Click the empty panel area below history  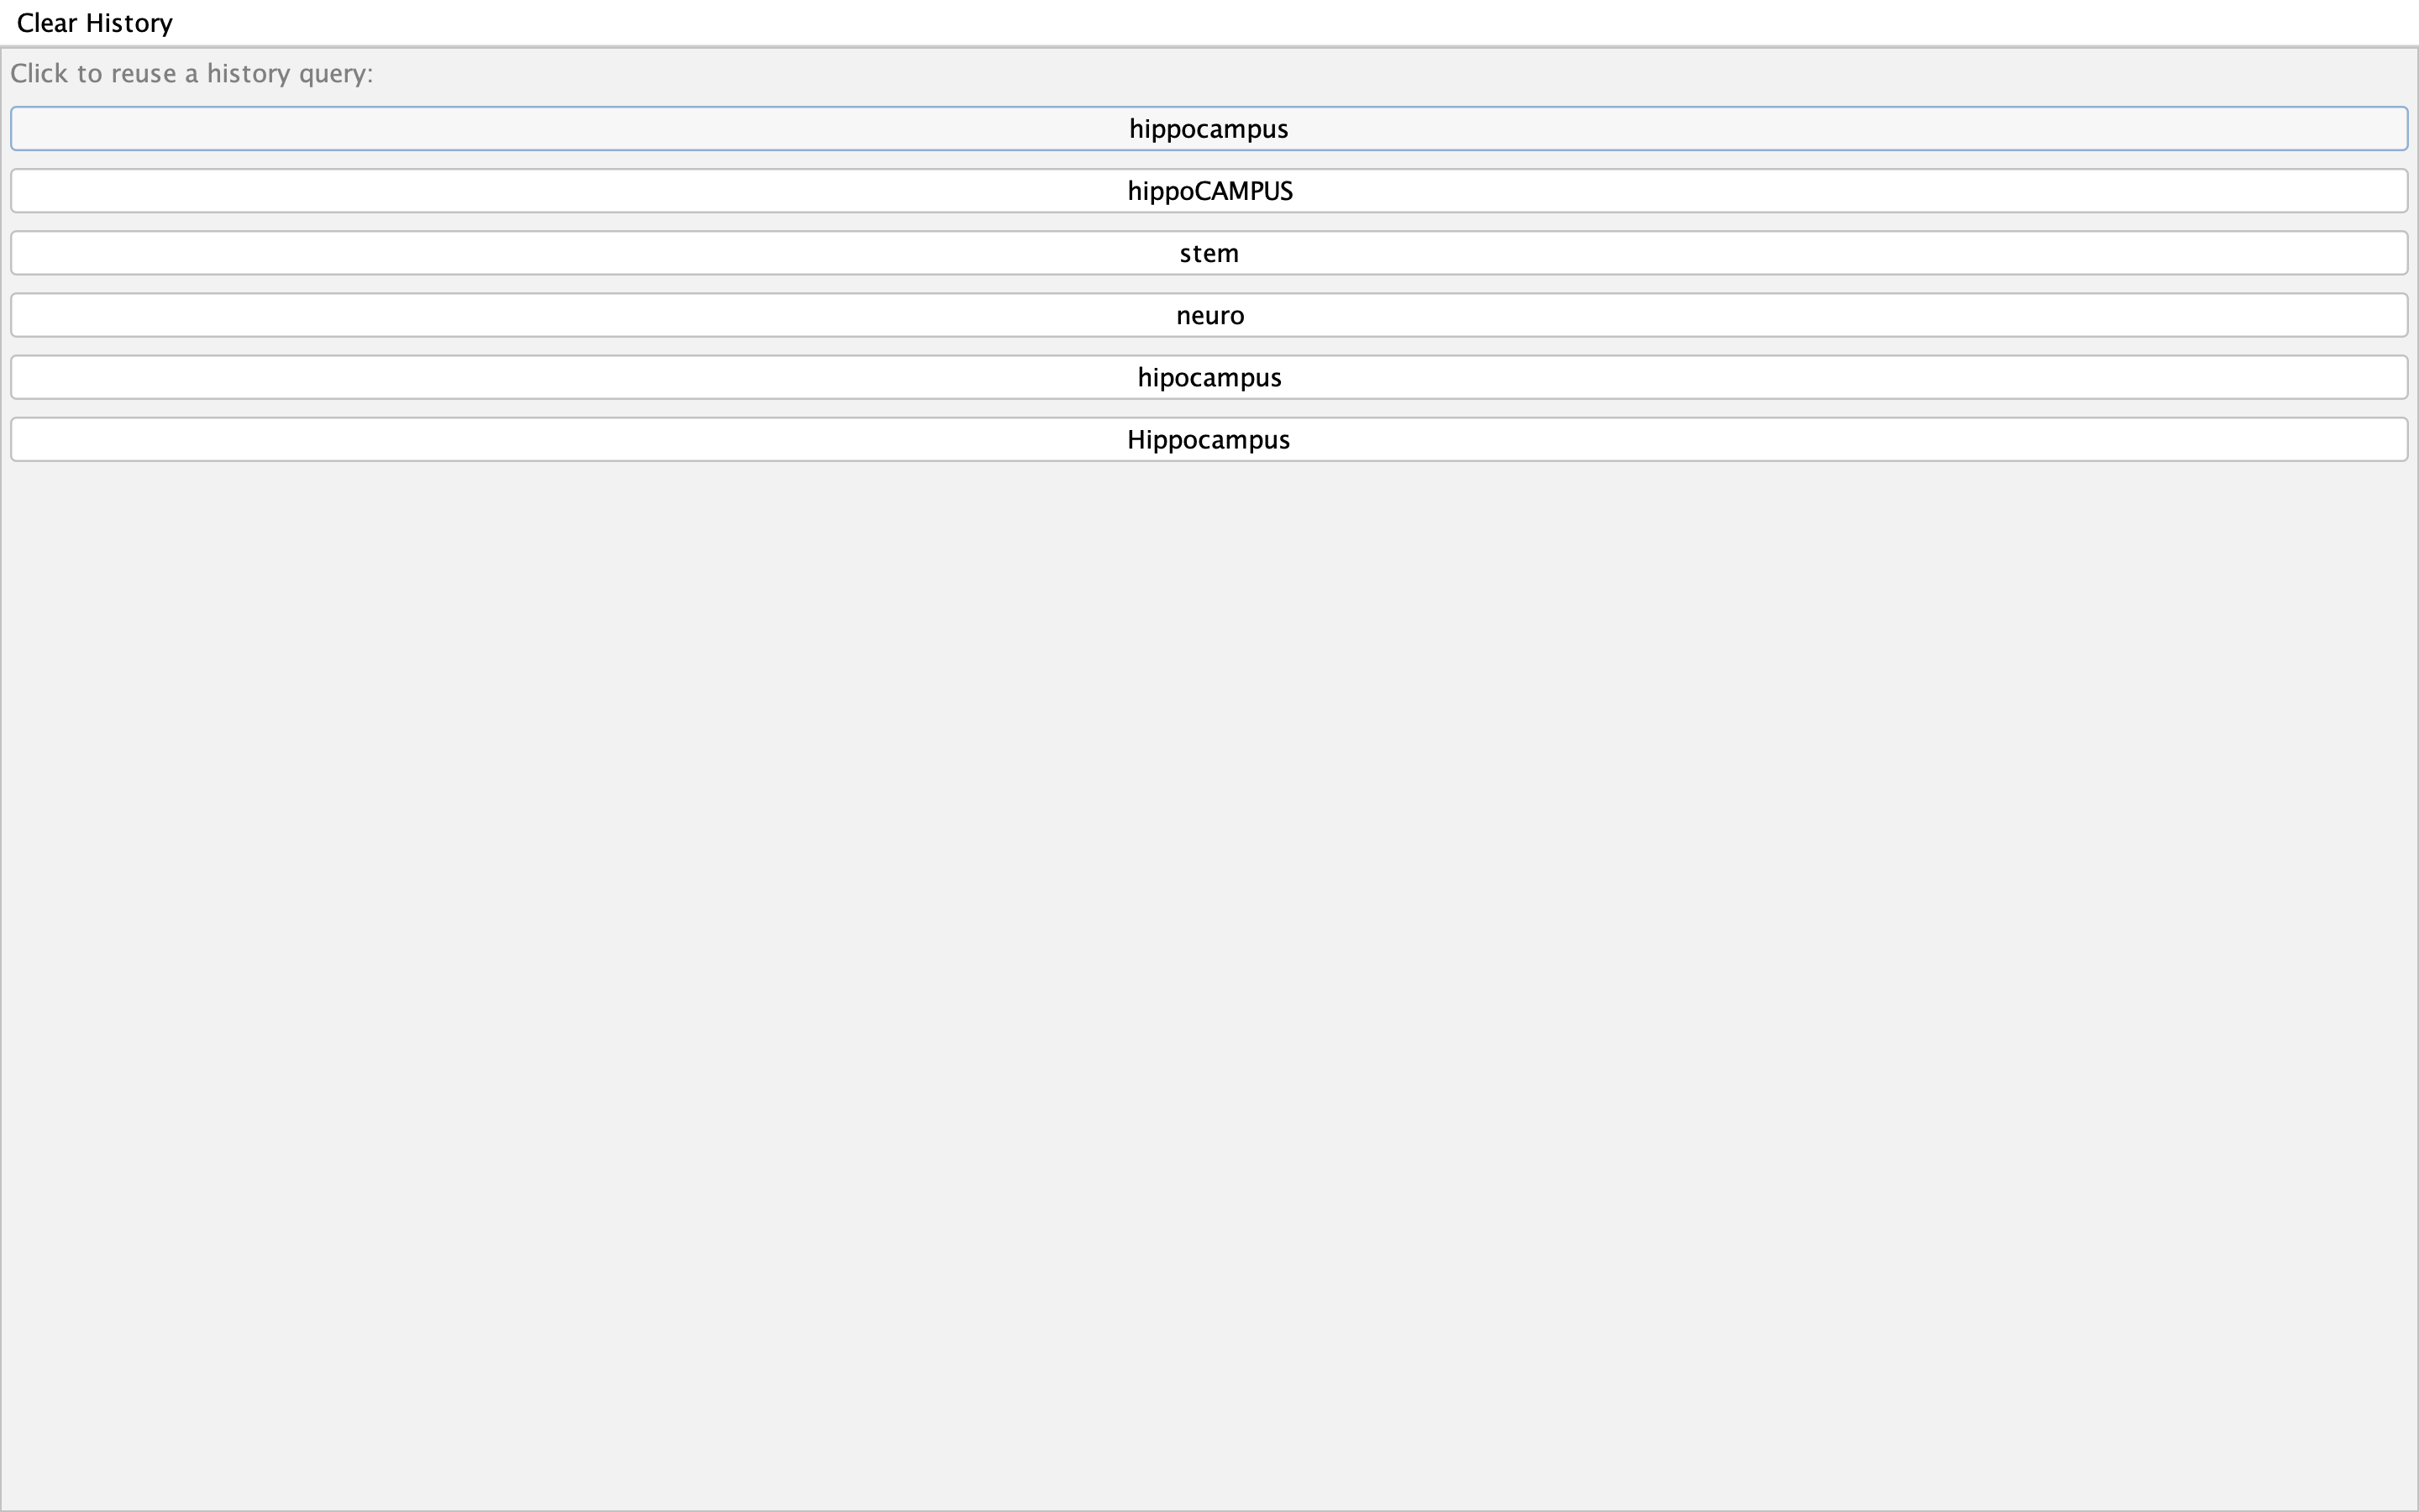pyautogui.click(x=1209, y=950)
